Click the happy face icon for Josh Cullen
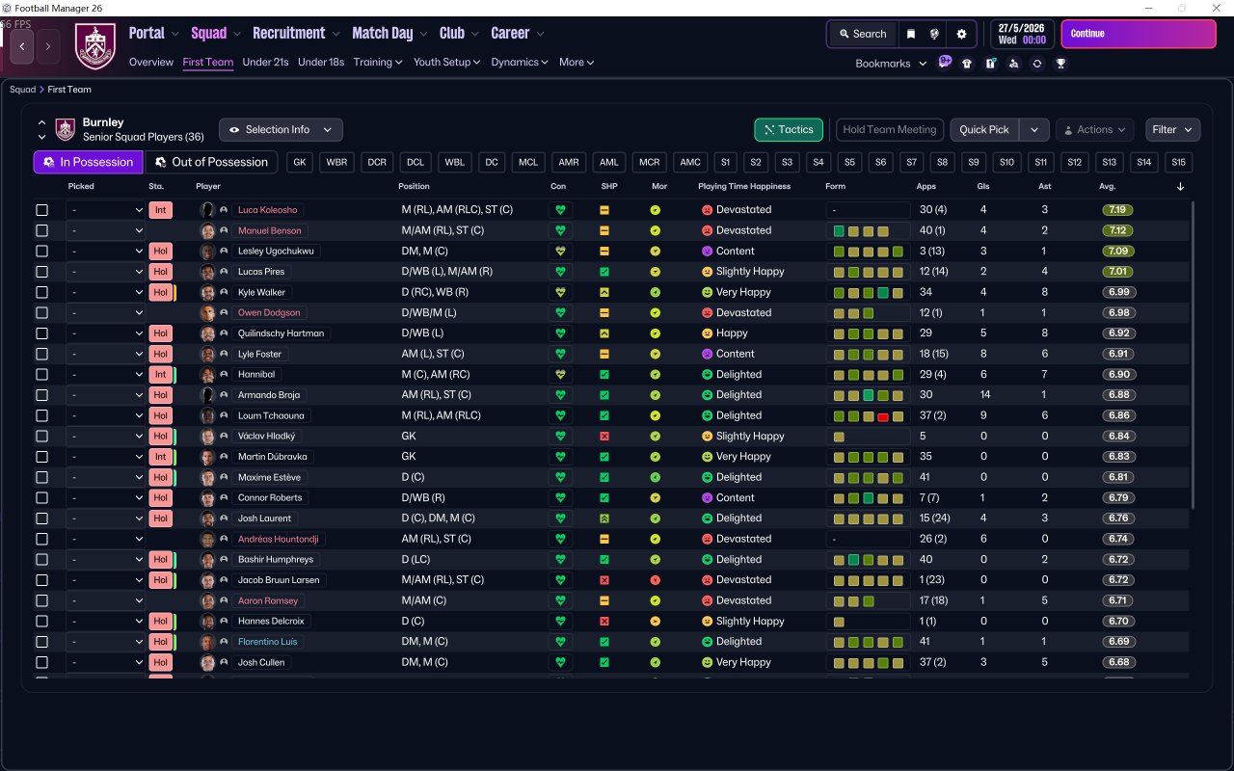 [707, 662]
